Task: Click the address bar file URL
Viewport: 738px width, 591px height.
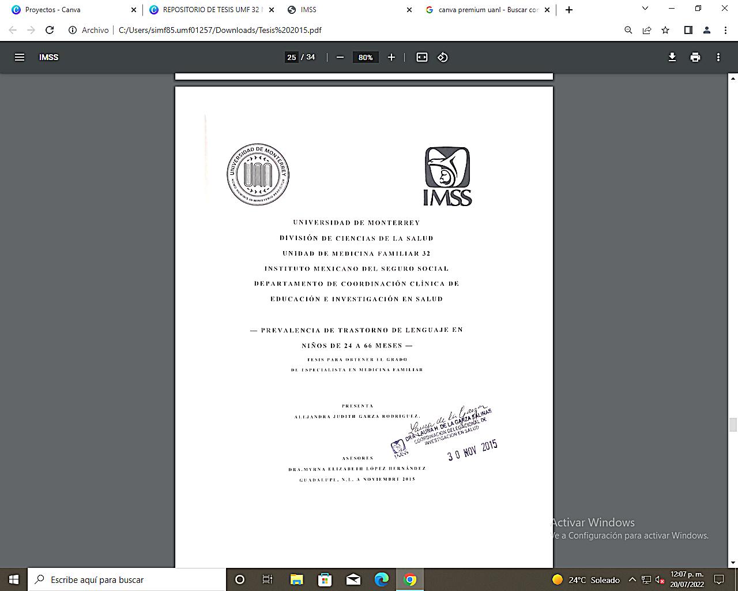Action: point(220,30)
